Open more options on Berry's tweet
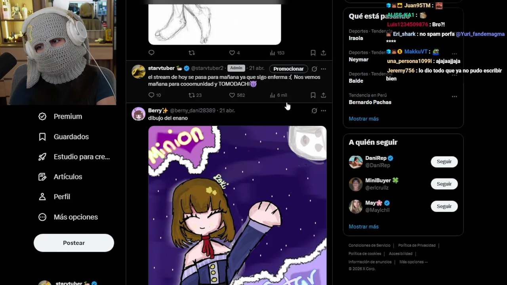Viewport: 507px width, 285px height. click(x=323, y=111)
